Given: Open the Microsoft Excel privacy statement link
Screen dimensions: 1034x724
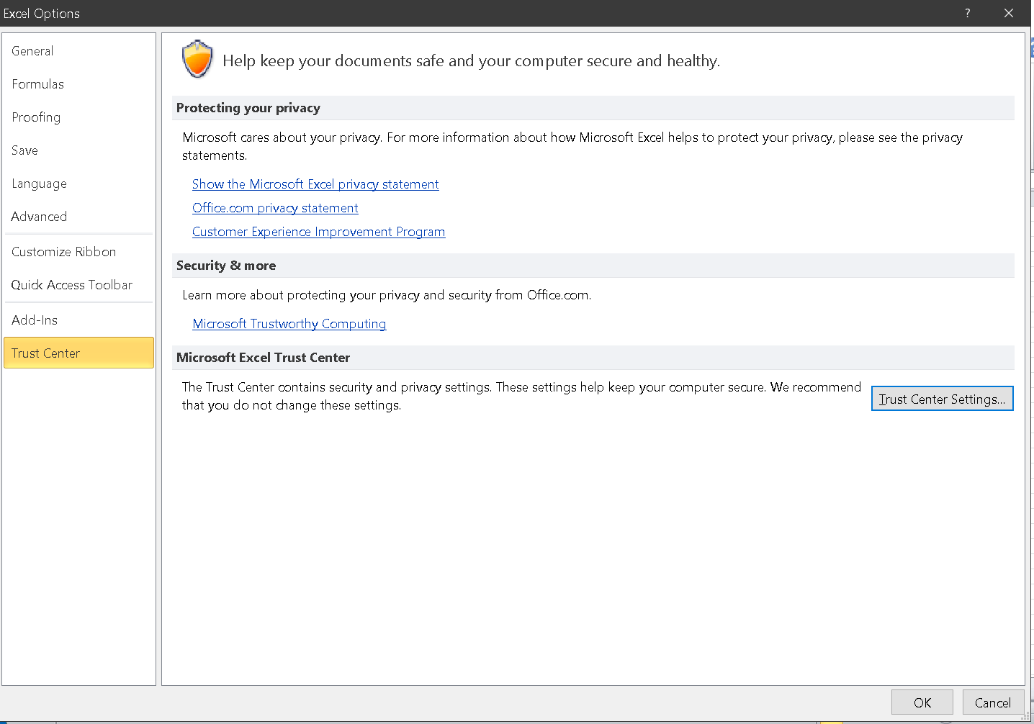Looking at the screenshot, I should (x=315, y=184).
